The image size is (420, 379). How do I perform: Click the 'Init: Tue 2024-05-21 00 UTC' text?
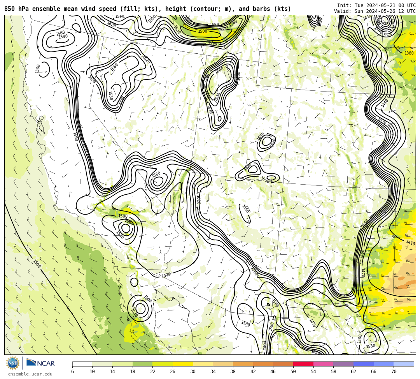[376, 5]
